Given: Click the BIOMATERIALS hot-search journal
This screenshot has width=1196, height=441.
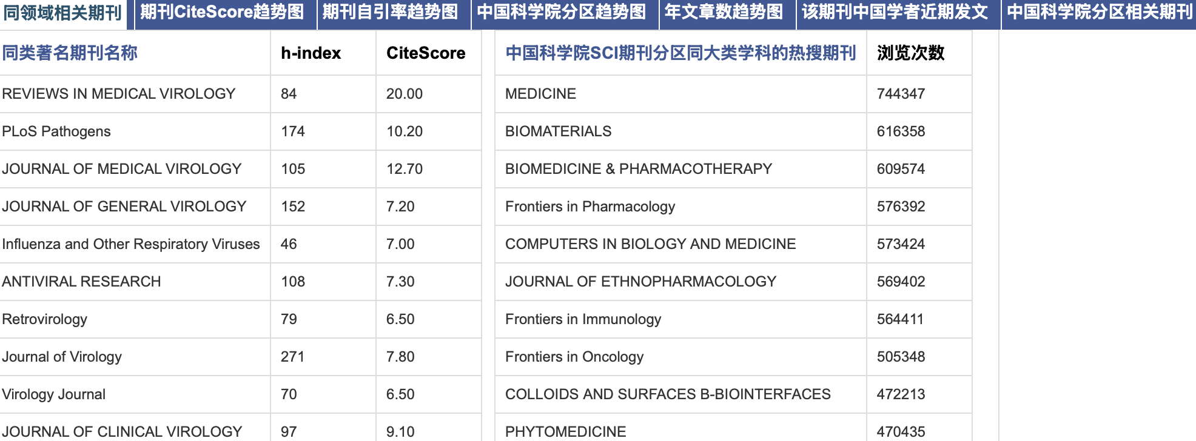Looking at the screenshot, I should pyautogui.click(x=558, y=131).
